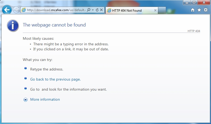Click the download.mcafee.com address field
211x124 pixels.
56,10
